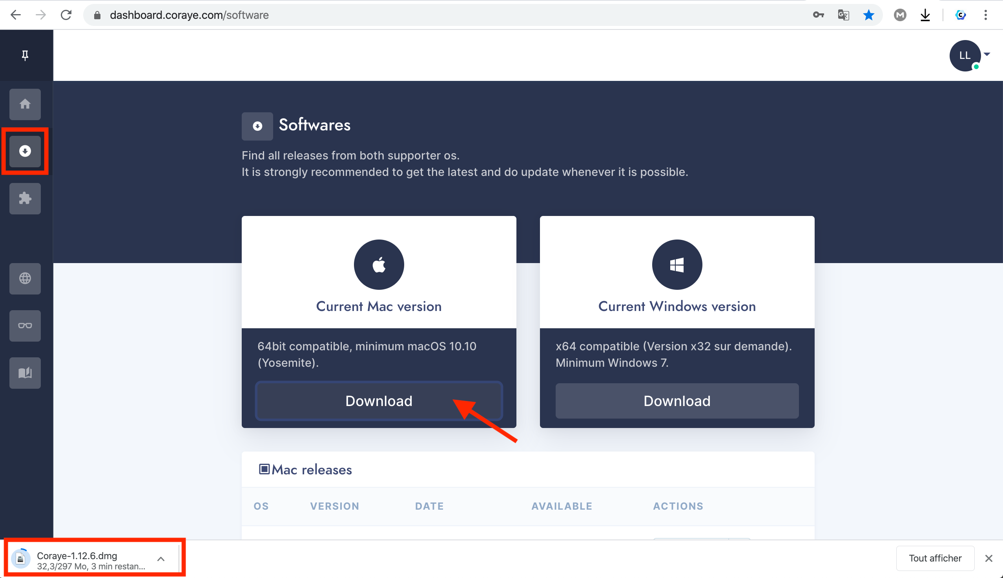Click the Windows logo circle

click(x=677, y=264)
